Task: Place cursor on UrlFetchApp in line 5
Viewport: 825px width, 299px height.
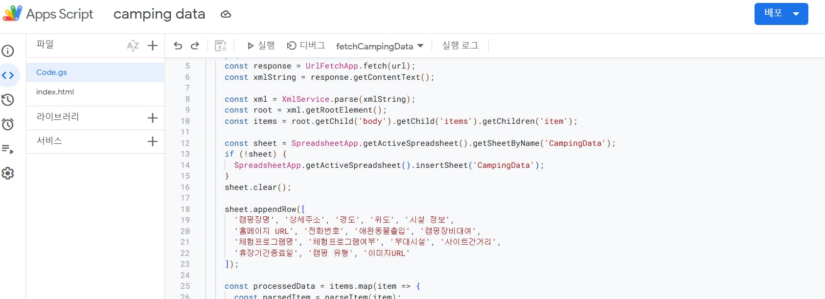Action: 332,66
